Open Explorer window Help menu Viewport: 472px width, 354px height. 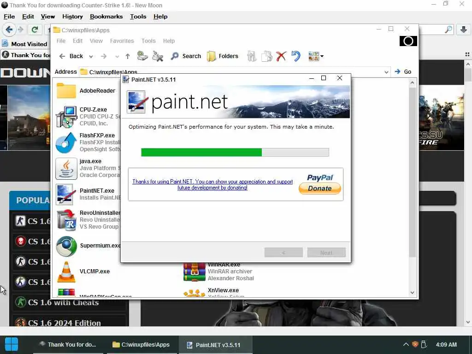point(169,41)
